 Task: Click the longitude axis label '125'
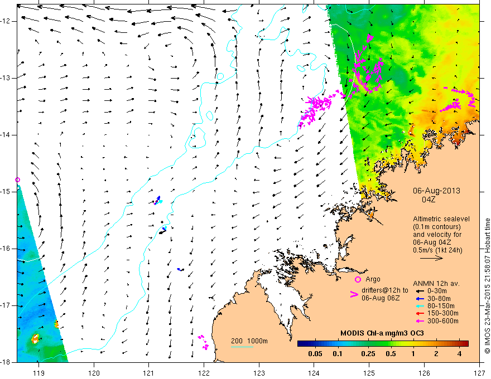[369, 373]
